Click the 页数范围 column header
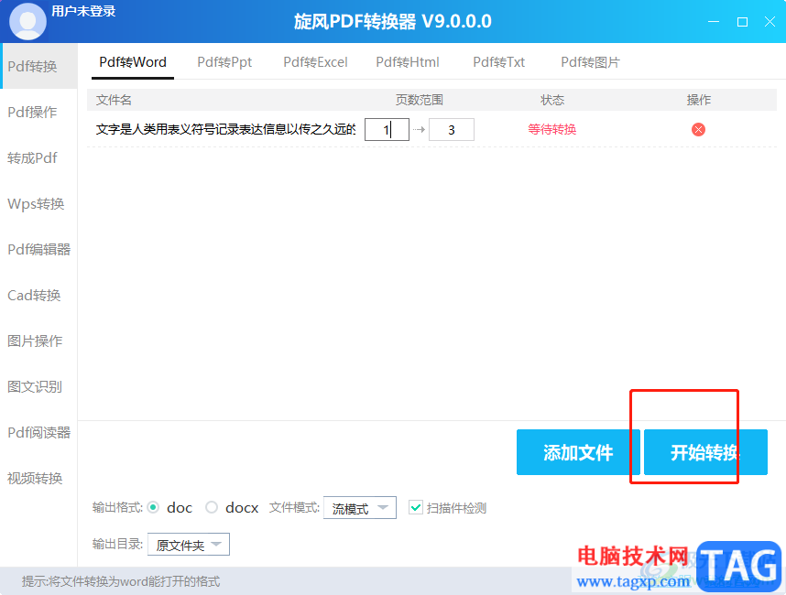The height and width of the screenshot is (595, 786). point(419,100)
